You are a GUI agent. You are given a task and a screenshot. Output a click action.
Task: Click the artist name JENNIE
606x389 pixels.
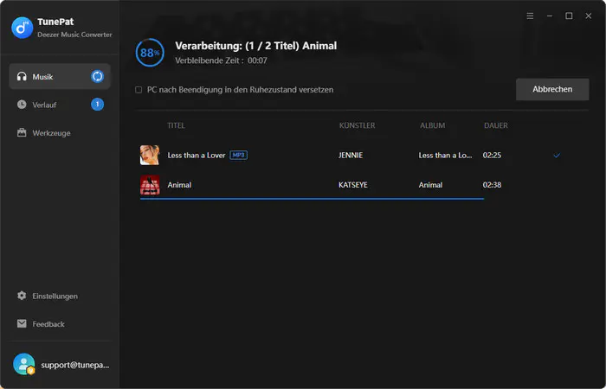point(351,155)
